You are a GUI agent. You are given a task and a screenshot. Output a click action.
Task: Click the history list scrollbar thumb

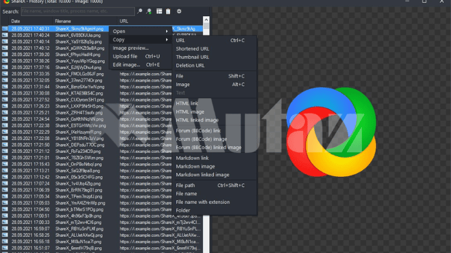206,26
